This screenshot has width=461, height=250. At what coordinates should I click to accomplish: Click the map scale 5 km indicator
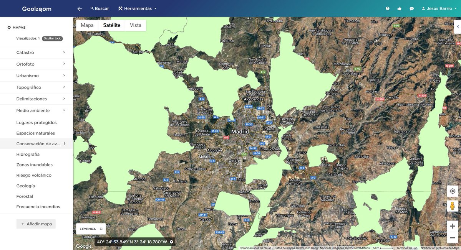click(x=383, y=248)
